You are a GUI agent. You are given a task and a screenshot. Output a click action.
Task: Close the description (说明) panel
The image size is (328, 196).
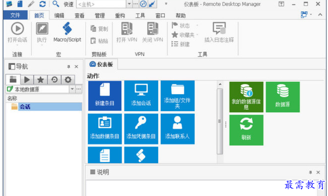(x=318, y=173)
